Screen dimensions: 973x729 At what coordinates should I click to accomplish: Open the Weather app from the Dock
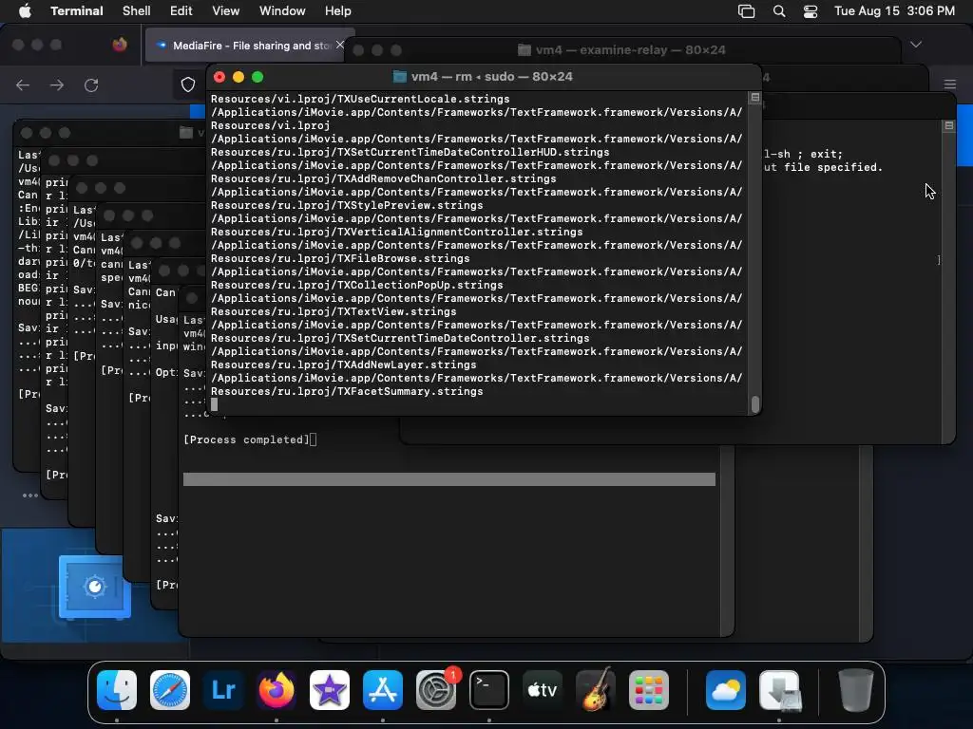[725, 690]
